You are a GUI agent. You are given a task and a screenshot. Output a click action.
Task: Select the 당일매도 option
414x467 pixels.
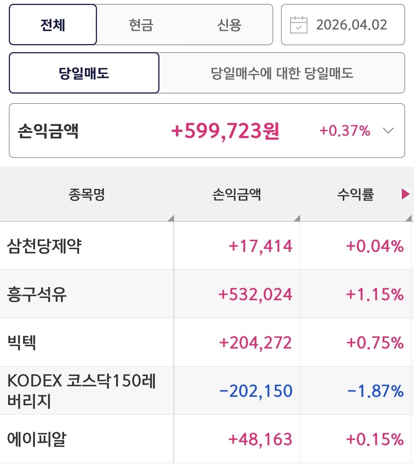(x=84, y=73)
